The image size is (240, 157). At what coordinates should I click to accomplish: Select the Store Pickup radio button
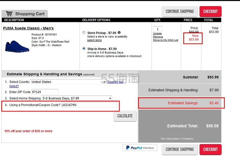click(x=84, y=32)
